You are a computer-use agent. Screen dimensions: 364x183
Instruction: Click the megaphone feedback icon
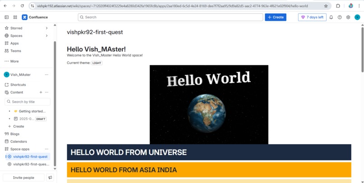50,178
